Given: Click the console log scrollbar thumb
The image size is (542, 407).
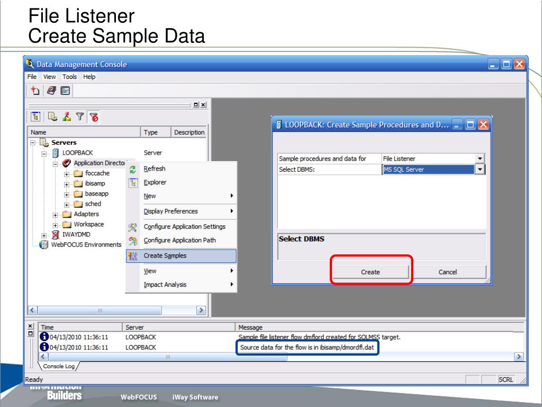Looking at the screenshot, I should [168, 357].
